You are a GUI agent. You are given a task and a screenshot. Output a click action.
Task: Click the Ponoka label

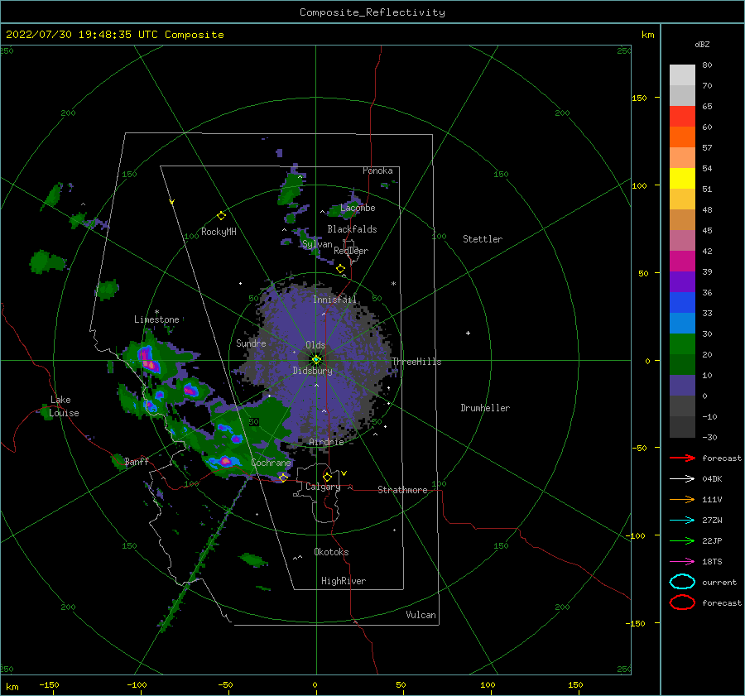pos(377,171)
